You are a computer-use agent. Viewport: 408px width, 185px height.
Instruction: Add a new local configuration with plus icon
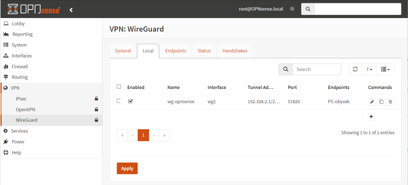pyautogui.click(x=371, y=117)
